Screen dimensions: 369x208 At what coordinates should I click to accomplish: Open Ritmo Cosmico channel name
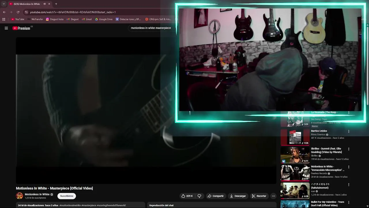point(318,135)
